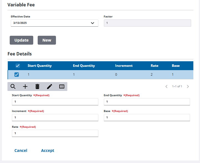Sort by End Quantity column header
Viewport: 200px width, 163px height.
coord(84,66)
